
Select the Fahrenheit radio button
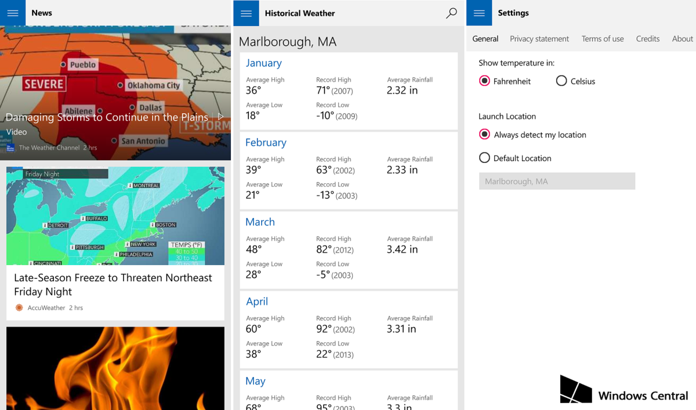(x=484, y=81)
